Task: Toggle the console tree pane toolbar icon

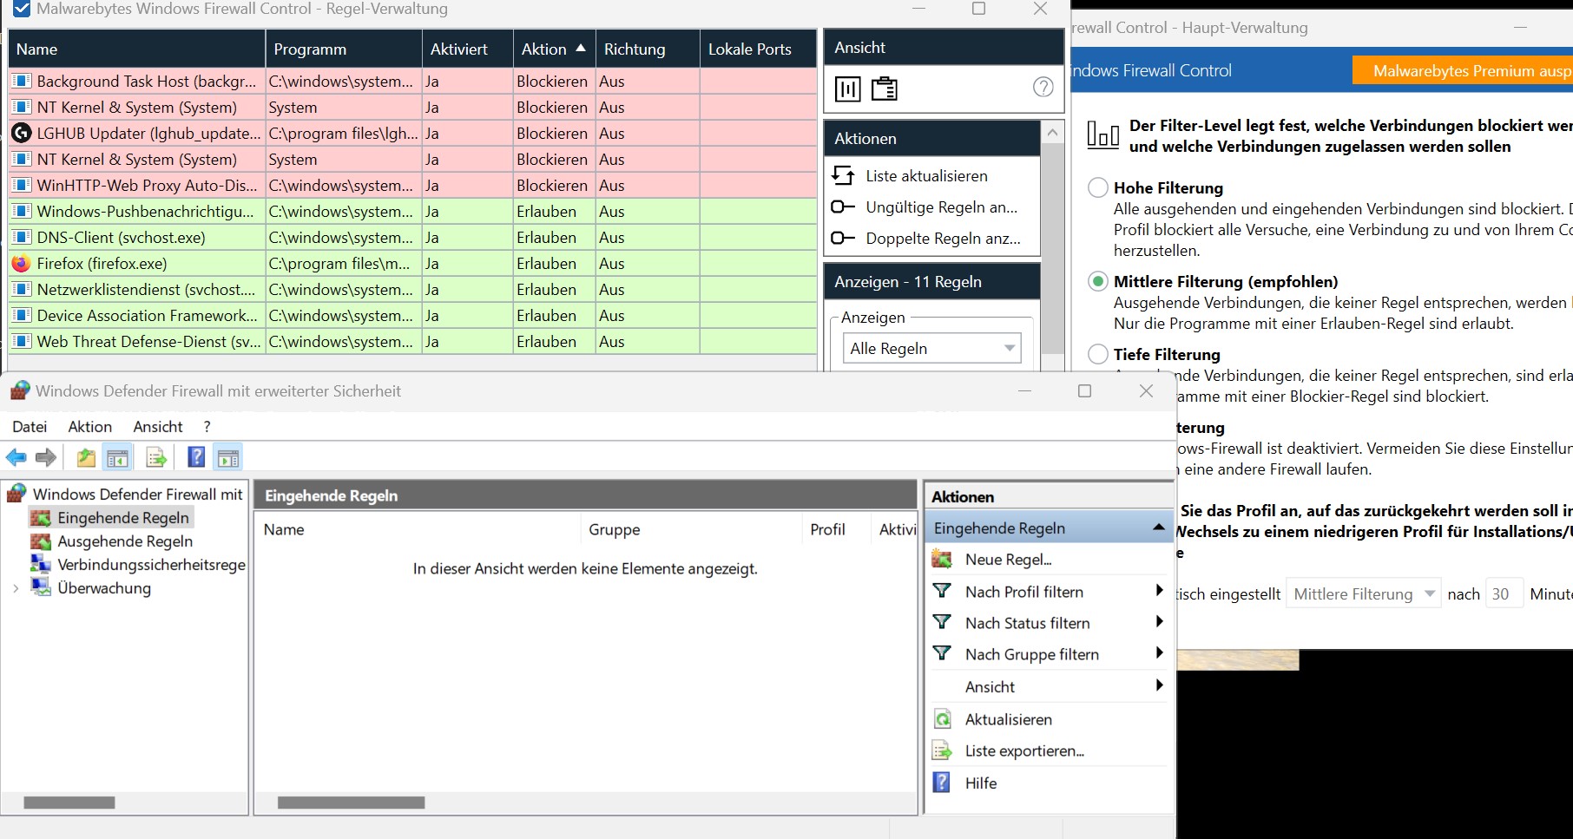Action: pos(117,457)
